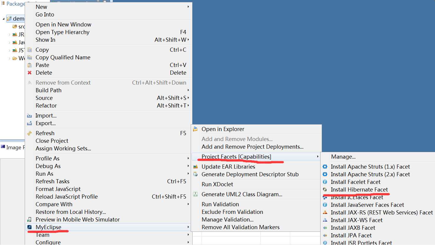The image size is (435, 245).
Task: Expand the New submenu arrow
Action: tap(188, 6)
